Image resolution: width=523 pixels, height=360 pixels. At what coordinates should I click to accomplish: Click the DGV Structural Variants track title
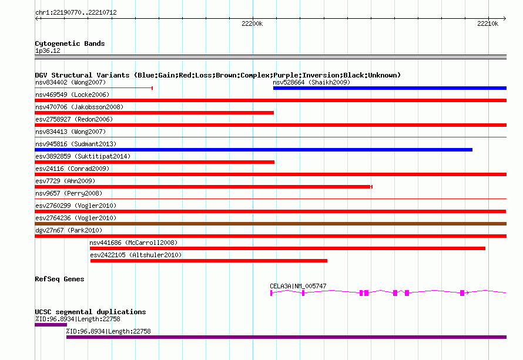(218, 75)
